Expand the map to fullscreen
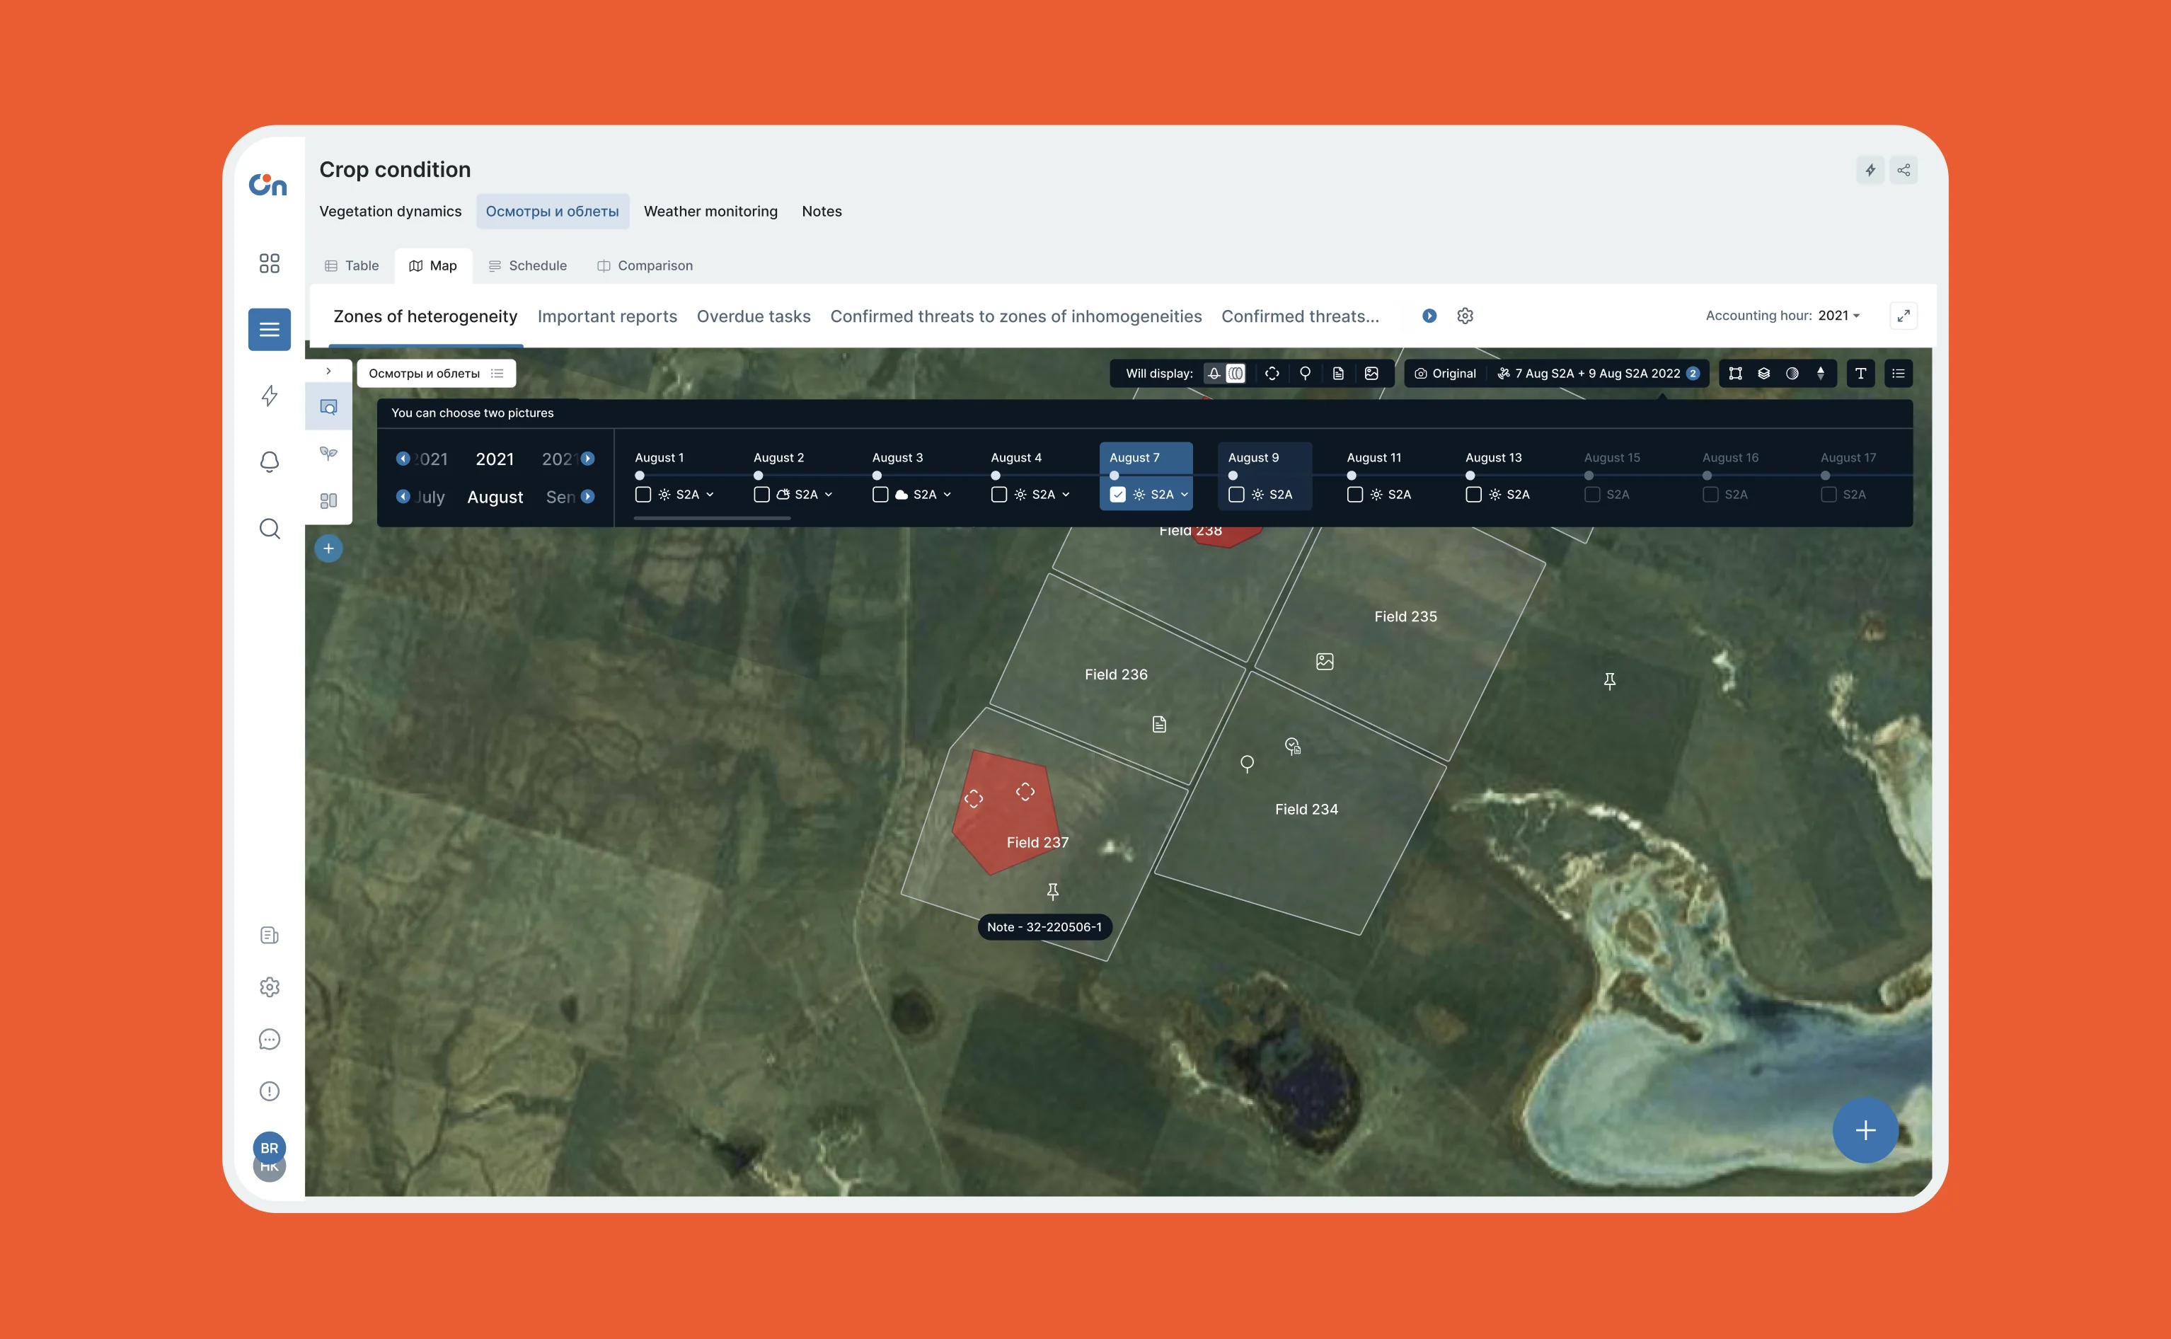Screen dimensions: 2171x1339 pyautogui.click(x=1904, y=316)
